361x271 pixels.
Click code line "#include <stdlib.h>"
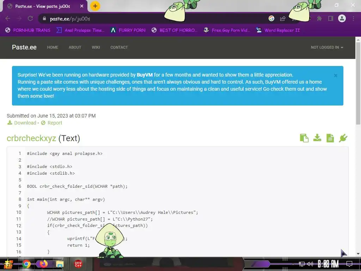click(x=51, y=173)
